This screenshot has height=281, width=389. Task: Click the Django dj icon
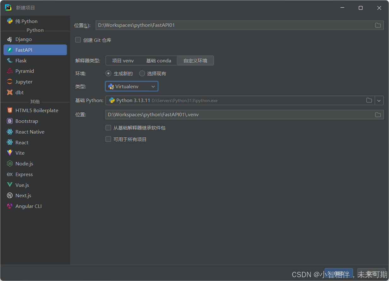pyautogui.click(x=10, y=39)
